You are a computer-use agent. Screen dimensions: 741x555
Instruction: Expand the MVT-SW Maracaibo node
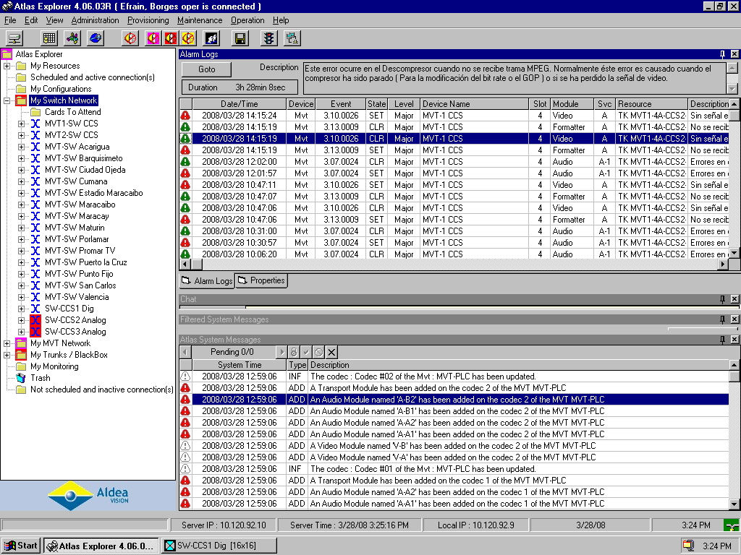click(x=21, y=205)
